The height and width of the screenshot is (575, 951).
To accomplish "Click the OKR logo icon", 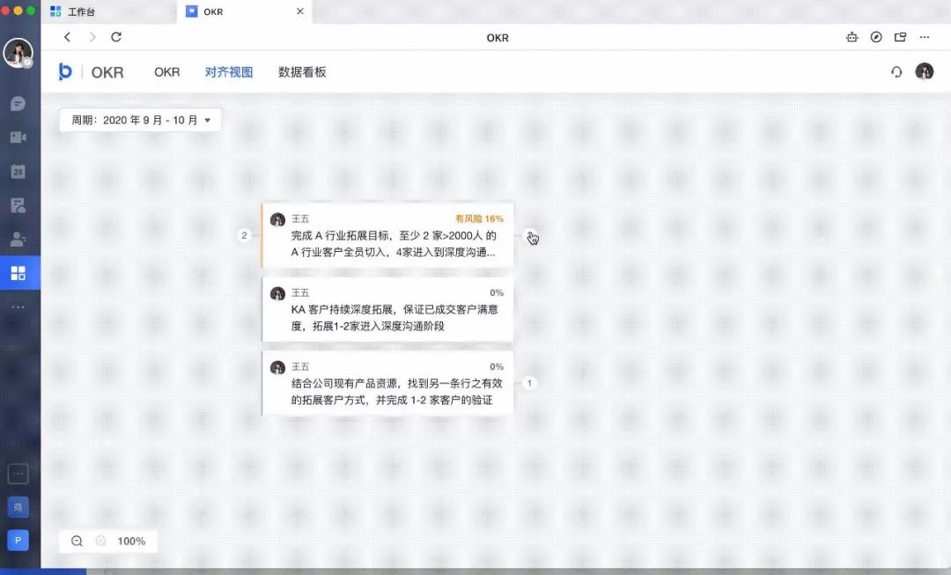I will pos(65,71).
